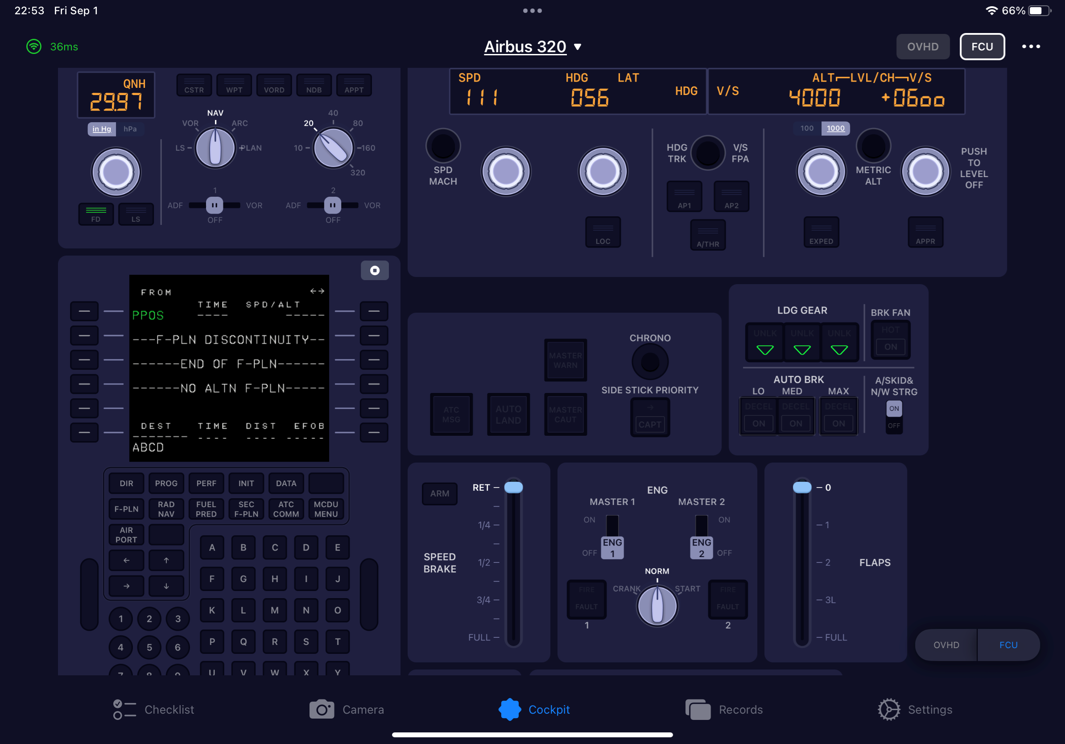This screenshot has width=1065, height=744.
Task: Select hPa barometer unit
Action: click(x=130, y=129)
